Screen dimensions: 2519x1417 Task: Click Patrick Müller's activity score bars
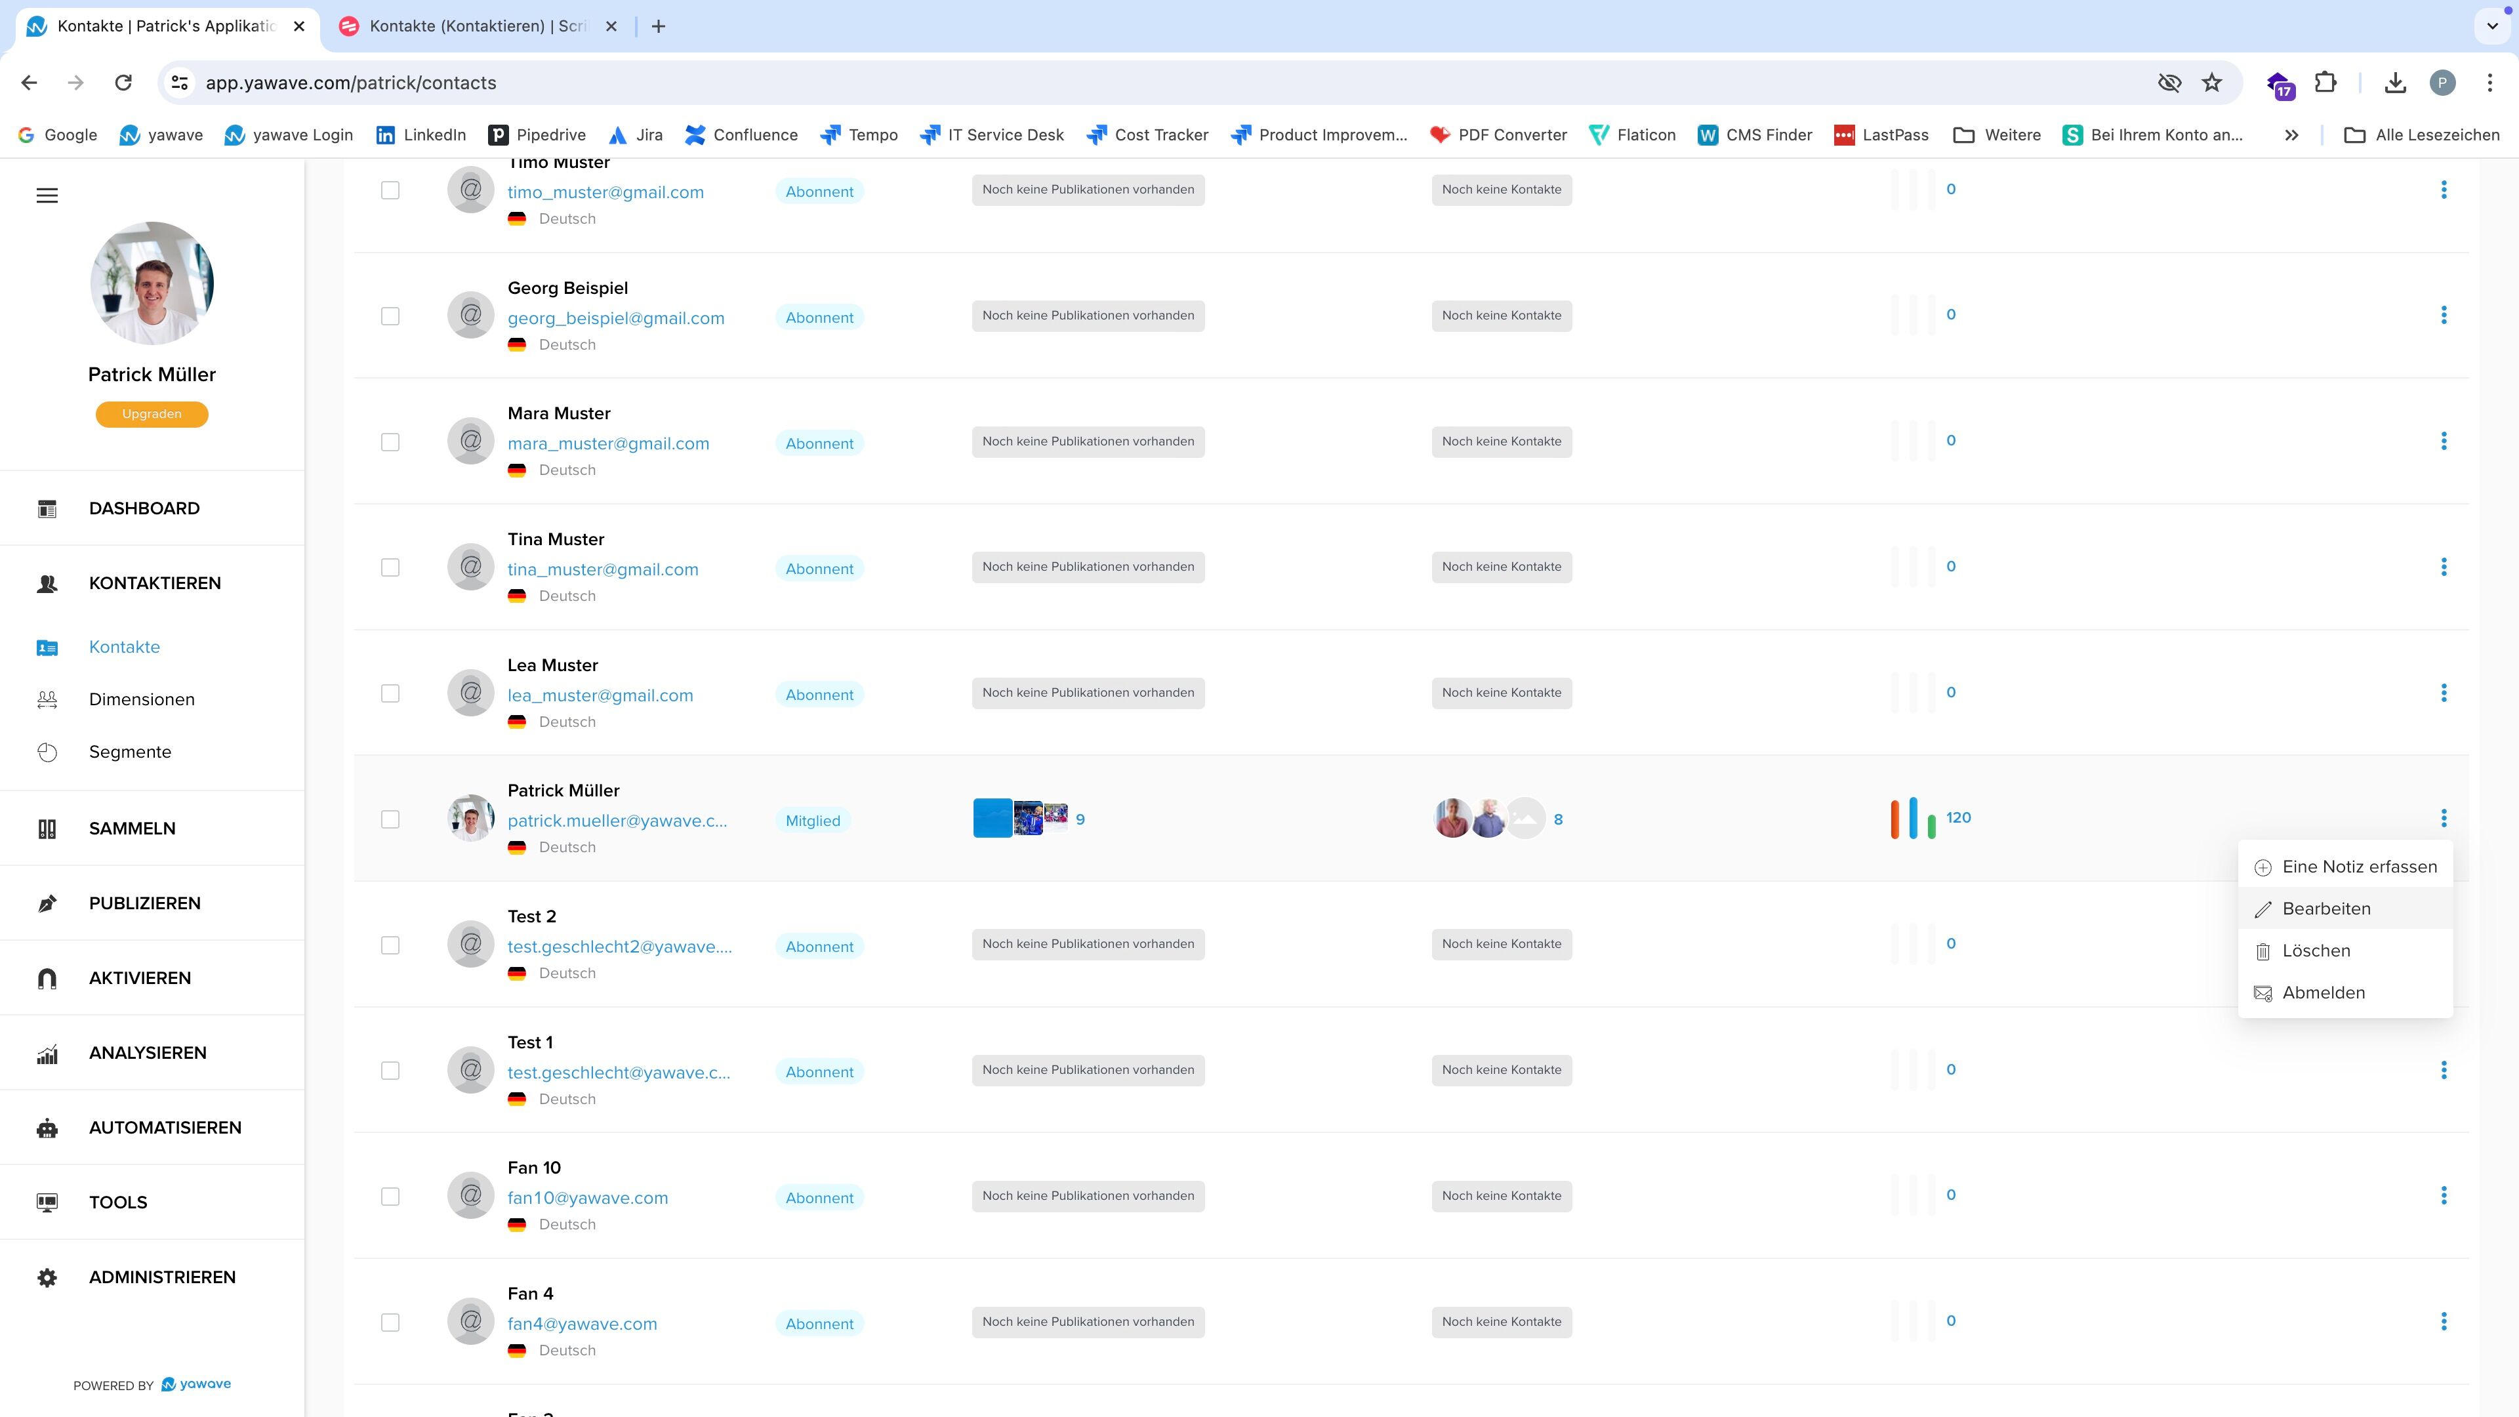pos(1913,819)
